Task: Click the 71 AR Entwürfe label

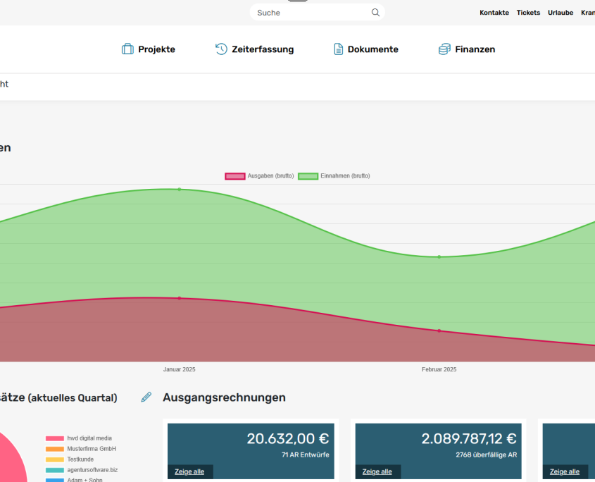Action: tap(306, 455)
